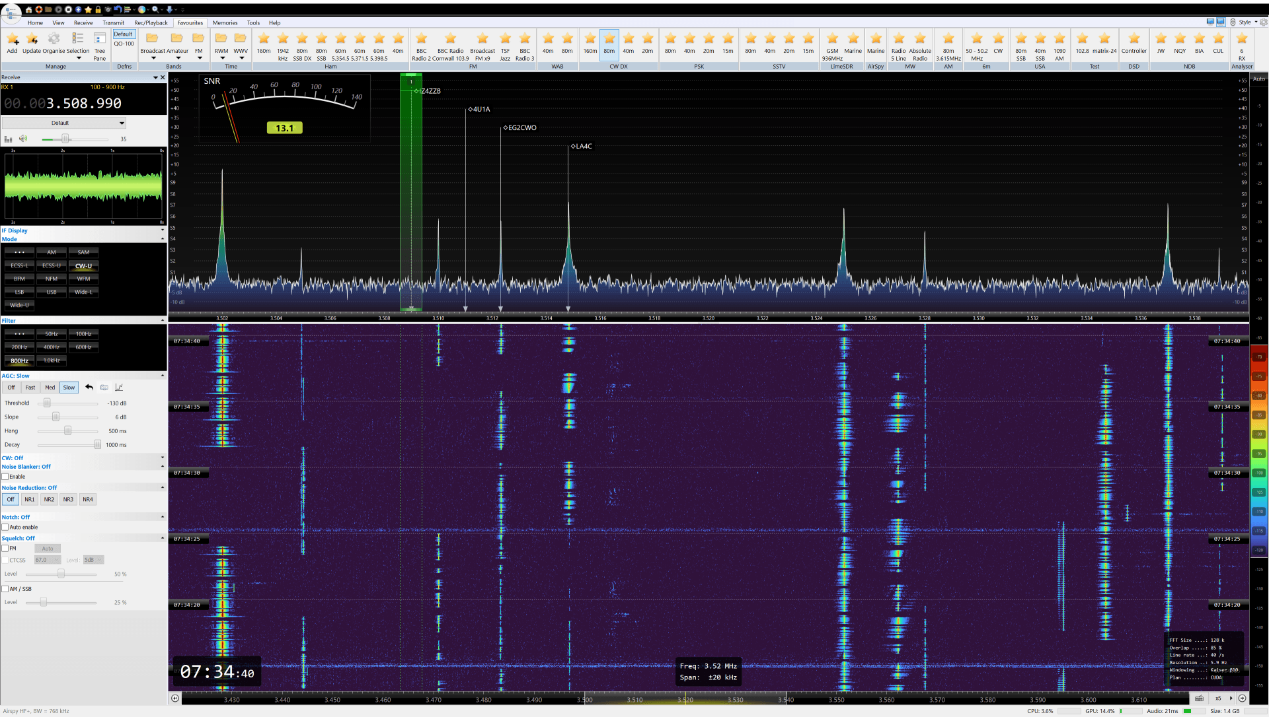Enable the Noise Blanker checkbox
This screenshot has width=1269, height=717.
pos(5,477)
